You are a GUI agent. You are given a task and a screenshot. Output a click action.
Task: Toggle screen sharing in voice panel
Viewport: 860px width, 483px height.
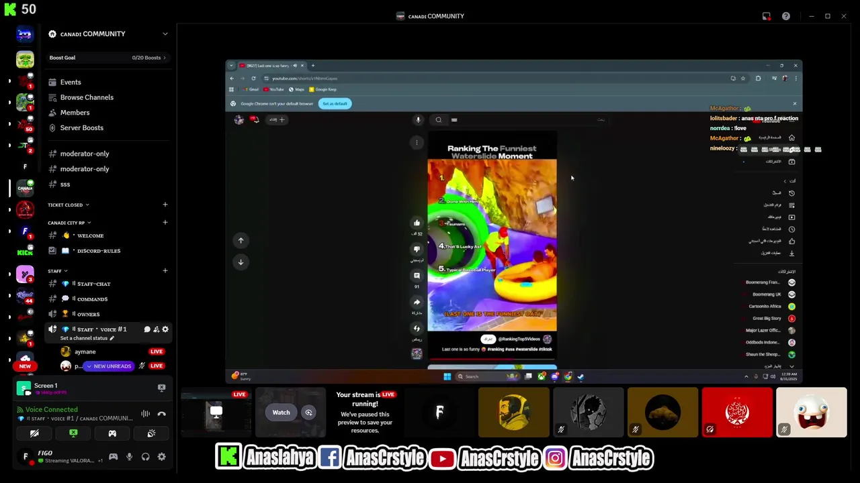73,433
